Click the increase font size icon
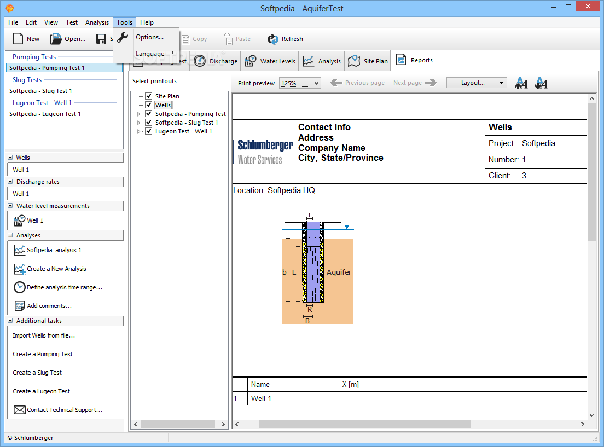This screenshot has height=447, width=604. [x=521, y=83]
